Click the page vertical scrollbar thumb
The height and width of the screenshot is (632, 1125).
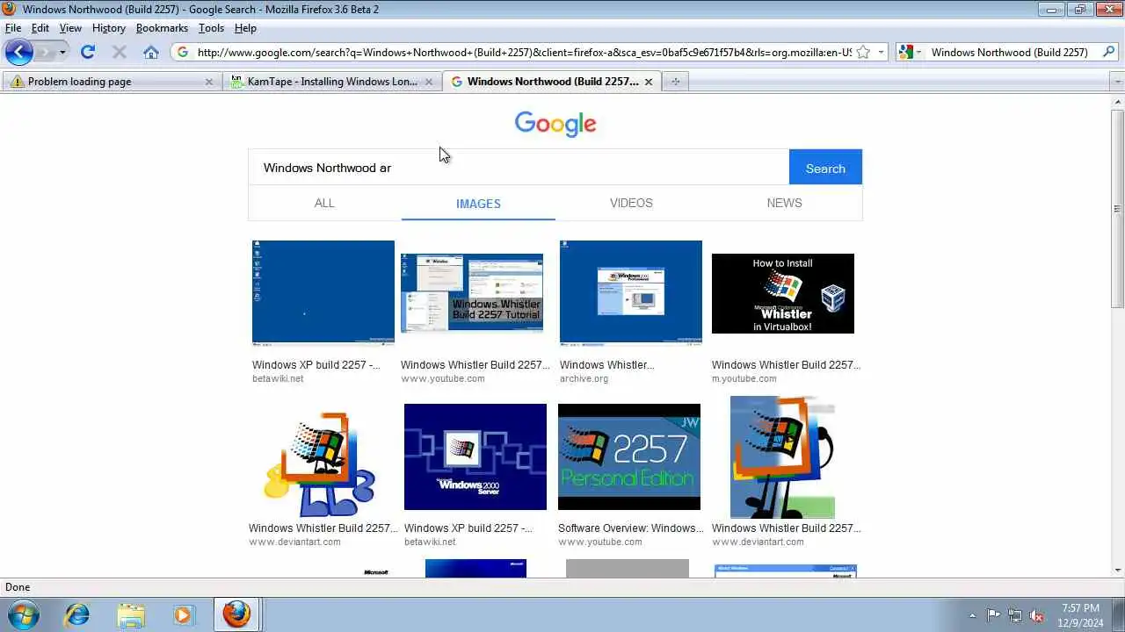tap(1118, 208)
